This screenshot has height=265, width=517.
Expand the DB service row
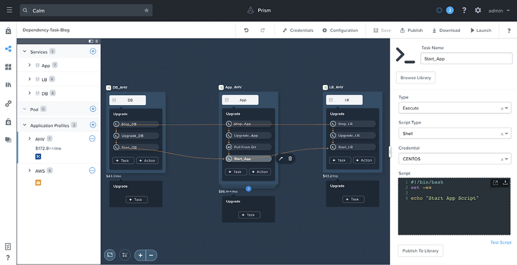pos(30,93)
